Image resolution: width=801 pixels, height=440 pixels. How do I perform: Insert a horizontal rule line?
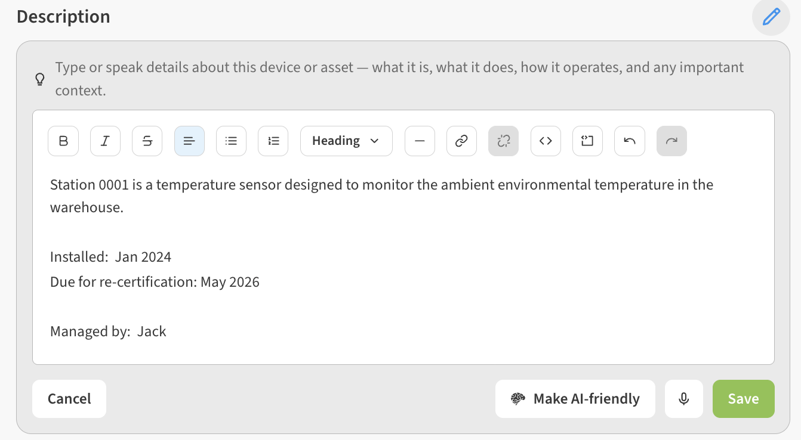pyautogui.click(x=420, y=141)
